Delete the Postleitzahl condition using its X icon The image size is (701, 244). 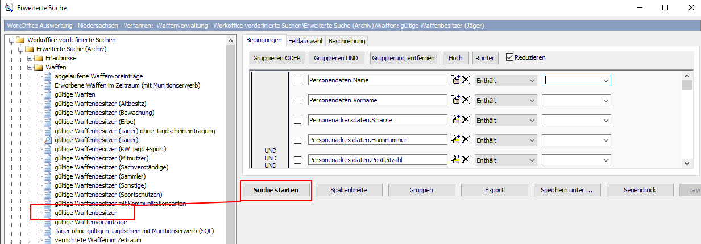466,160
